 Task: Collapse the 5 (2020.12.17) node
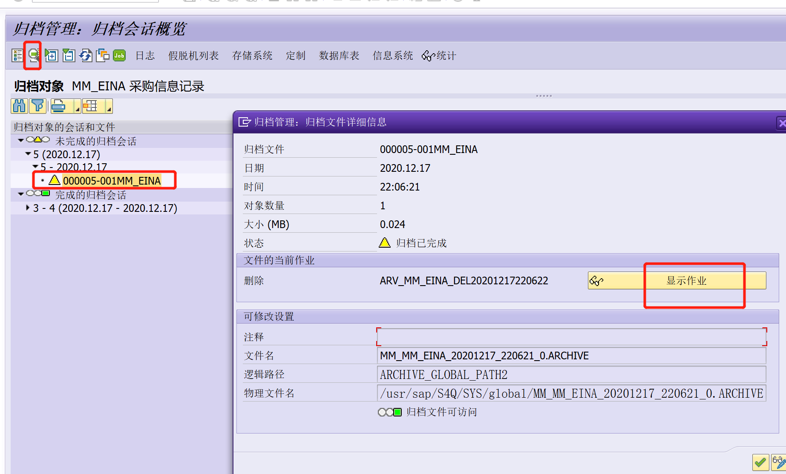pyautogui.click(x=28, y=153)
